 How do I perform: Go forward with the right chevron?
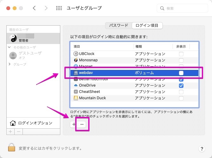point(46,8)
